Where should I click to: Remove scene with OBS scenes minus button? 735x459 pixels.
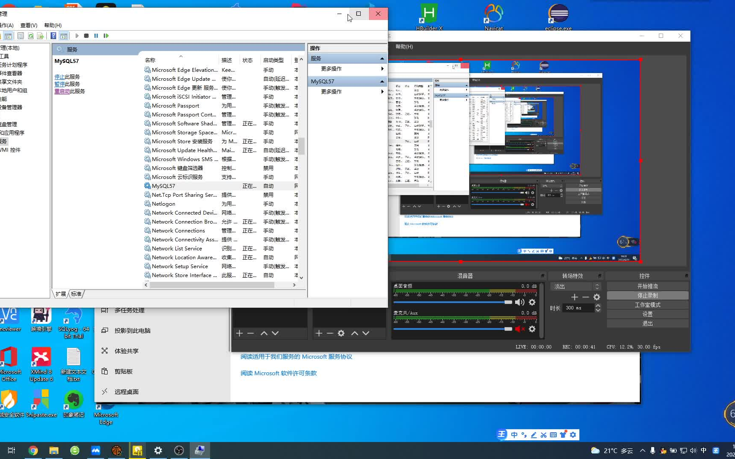tap(251, 333)
